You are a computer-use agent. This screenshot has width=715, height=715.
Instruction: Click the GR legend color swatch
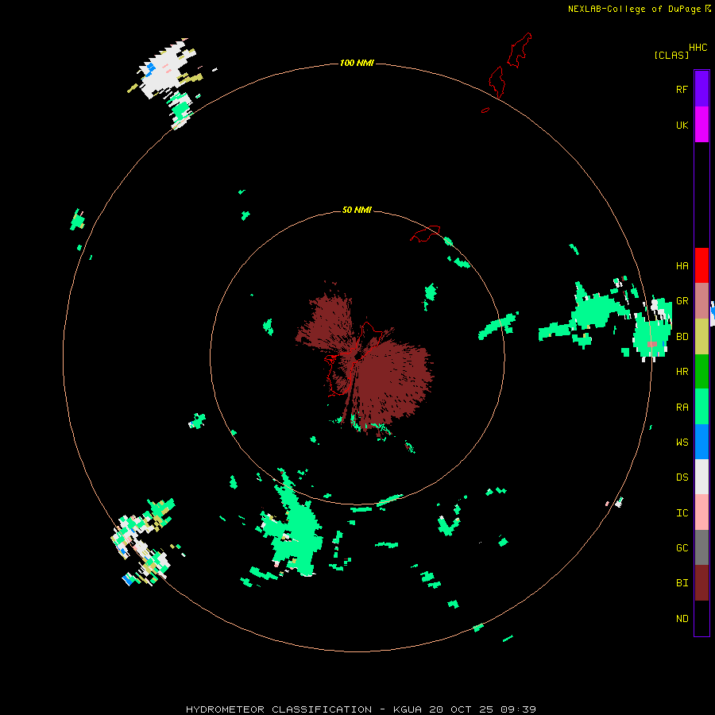pyautogui.click(x=701, y=301)
